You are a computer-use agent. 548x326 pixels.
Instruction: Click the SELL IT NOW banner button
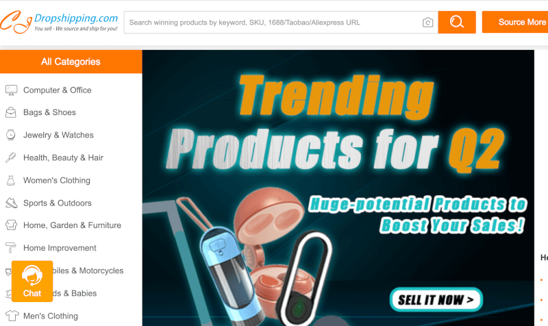coord(436,299)
